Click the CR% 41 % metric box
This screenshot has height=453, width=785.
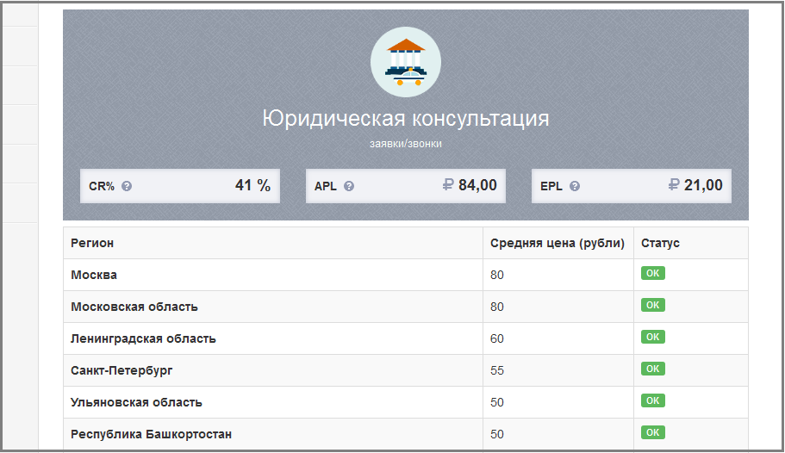[x=179, y=185]
